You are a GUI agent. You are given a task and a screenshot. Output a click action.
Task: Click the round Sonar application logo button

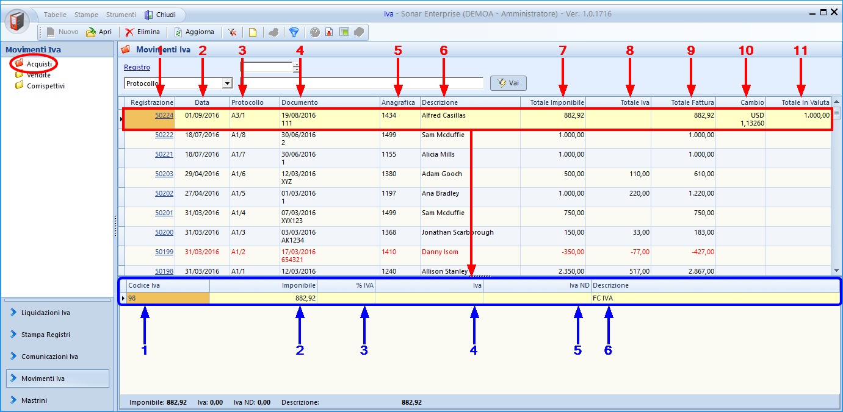[x=17, y=21]
